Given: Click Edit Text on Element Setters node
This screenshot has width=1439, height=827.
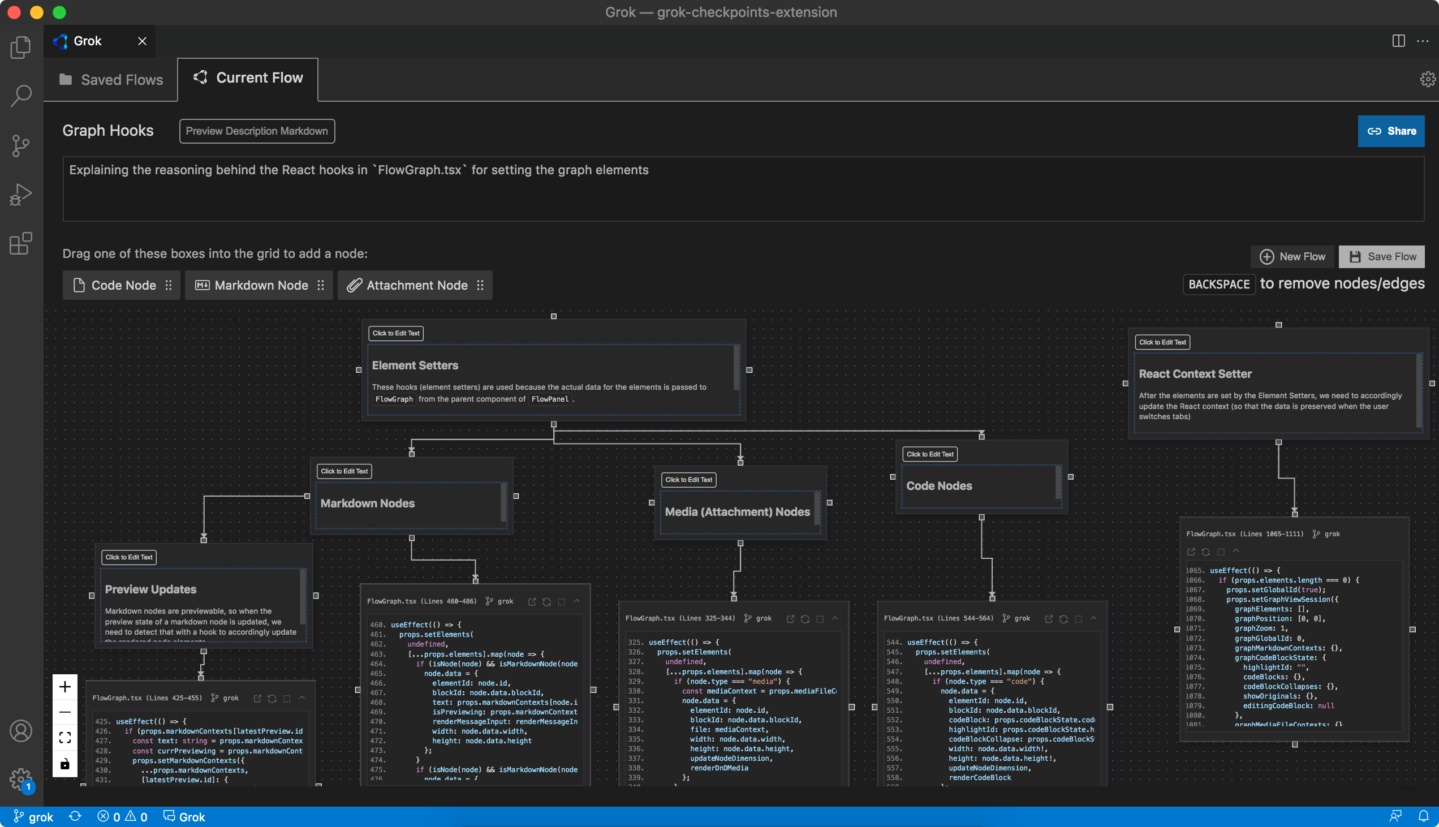Looking at the screenshot, I should [396, 333].
